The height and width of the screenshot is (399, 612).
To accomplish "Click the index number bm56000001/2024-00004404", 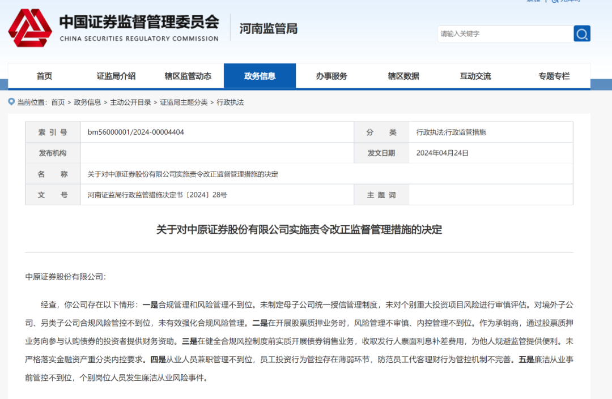I will pos(136,132).
